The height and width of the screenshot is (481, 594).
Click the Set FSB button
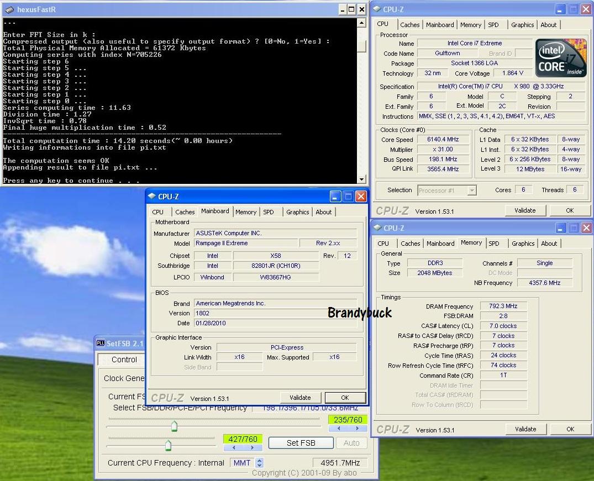pyautogui.click(x=301, y=443)
